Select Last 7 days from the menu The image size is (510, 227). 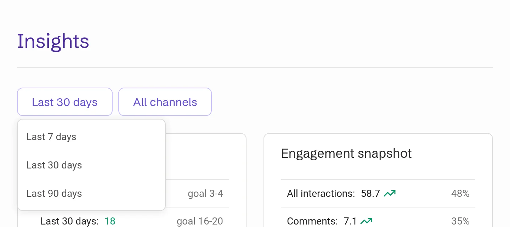(91, 137)
